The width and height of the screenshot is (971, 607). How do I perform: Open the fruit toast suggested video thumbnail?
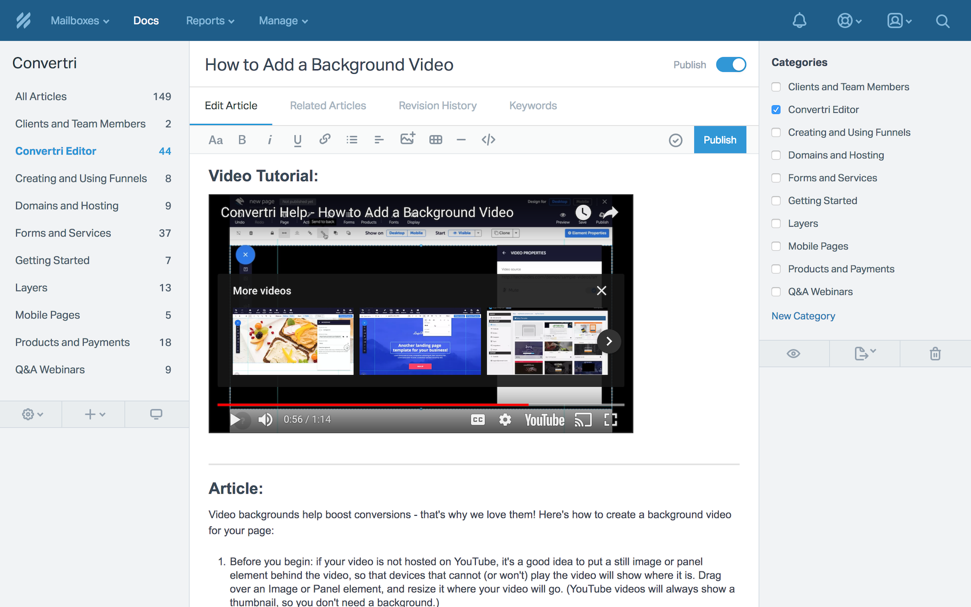tap(293, 341)
